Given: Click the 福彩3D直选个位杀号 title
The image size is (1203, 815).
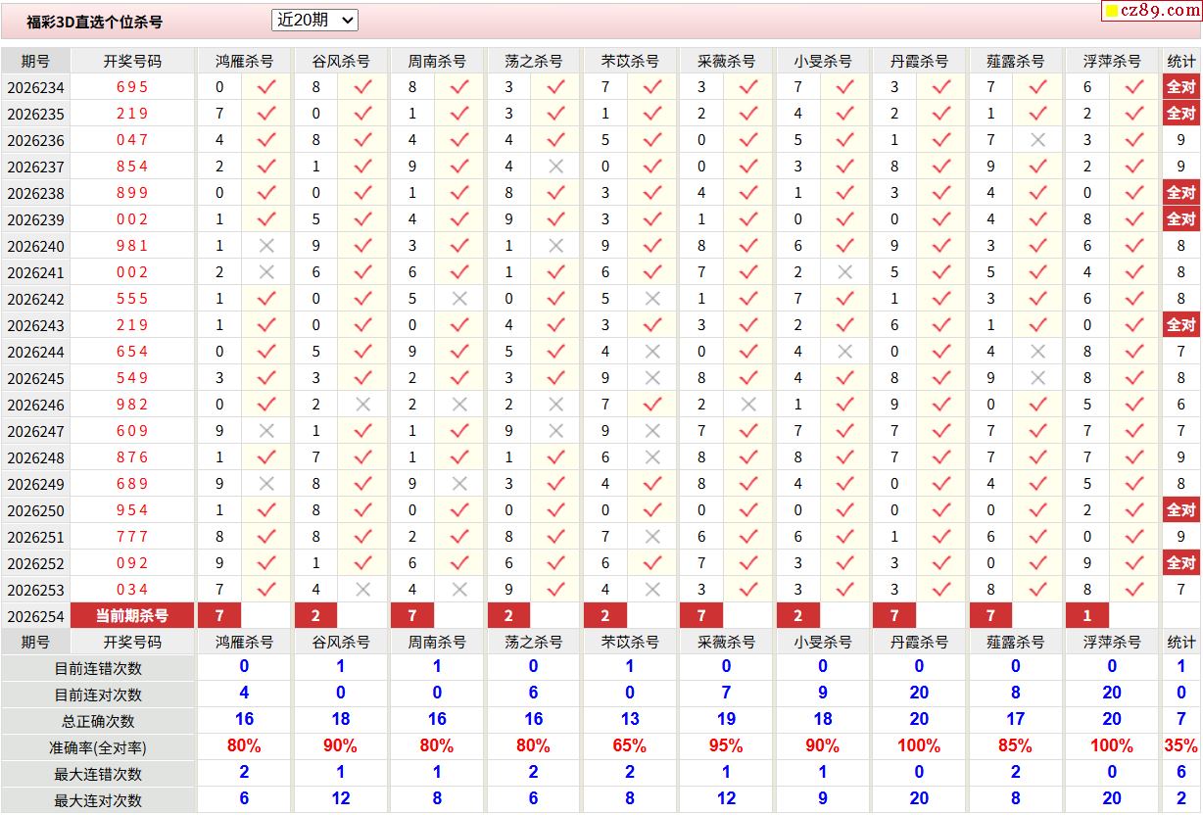Looking at the screenshot, I should (x=95, y=22).
